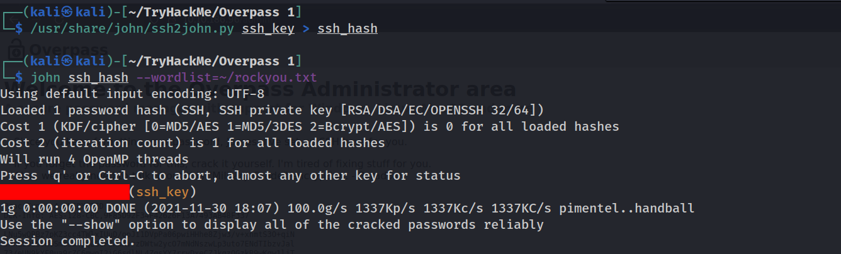This screenshot has height=254, width=841.
Task: Click the orange (ssh_key) label in output
Action: click(x=162, y=191)
